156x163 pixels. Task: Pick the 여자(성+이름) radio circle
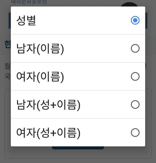click(135, 133)
